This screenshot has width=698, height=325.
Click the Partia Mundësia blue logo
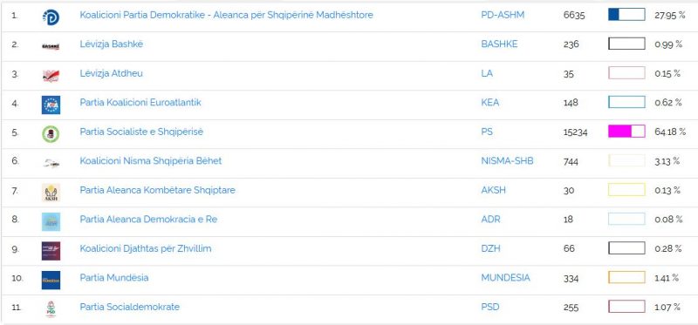coord(51,280)
